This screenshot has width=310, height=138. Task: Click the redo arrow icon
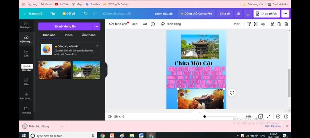coord(95,14)
